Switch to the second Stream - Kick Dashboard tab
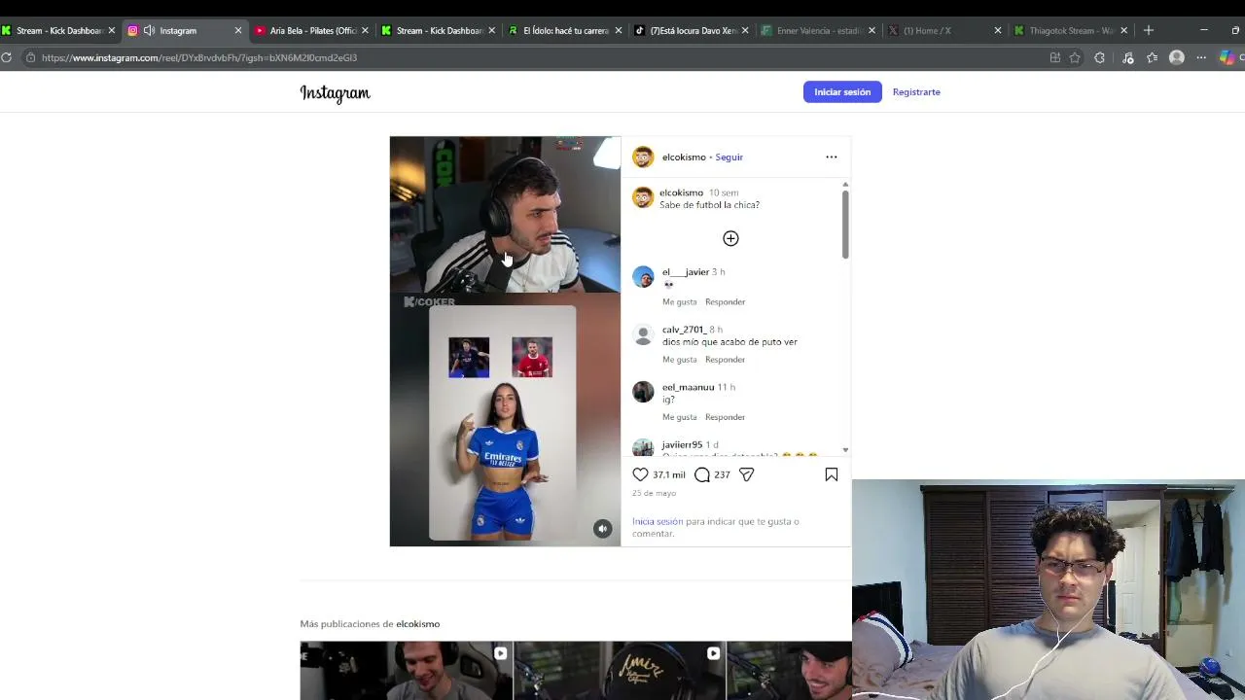Viewport: 1245px width, 700px height. coord(440,30)
